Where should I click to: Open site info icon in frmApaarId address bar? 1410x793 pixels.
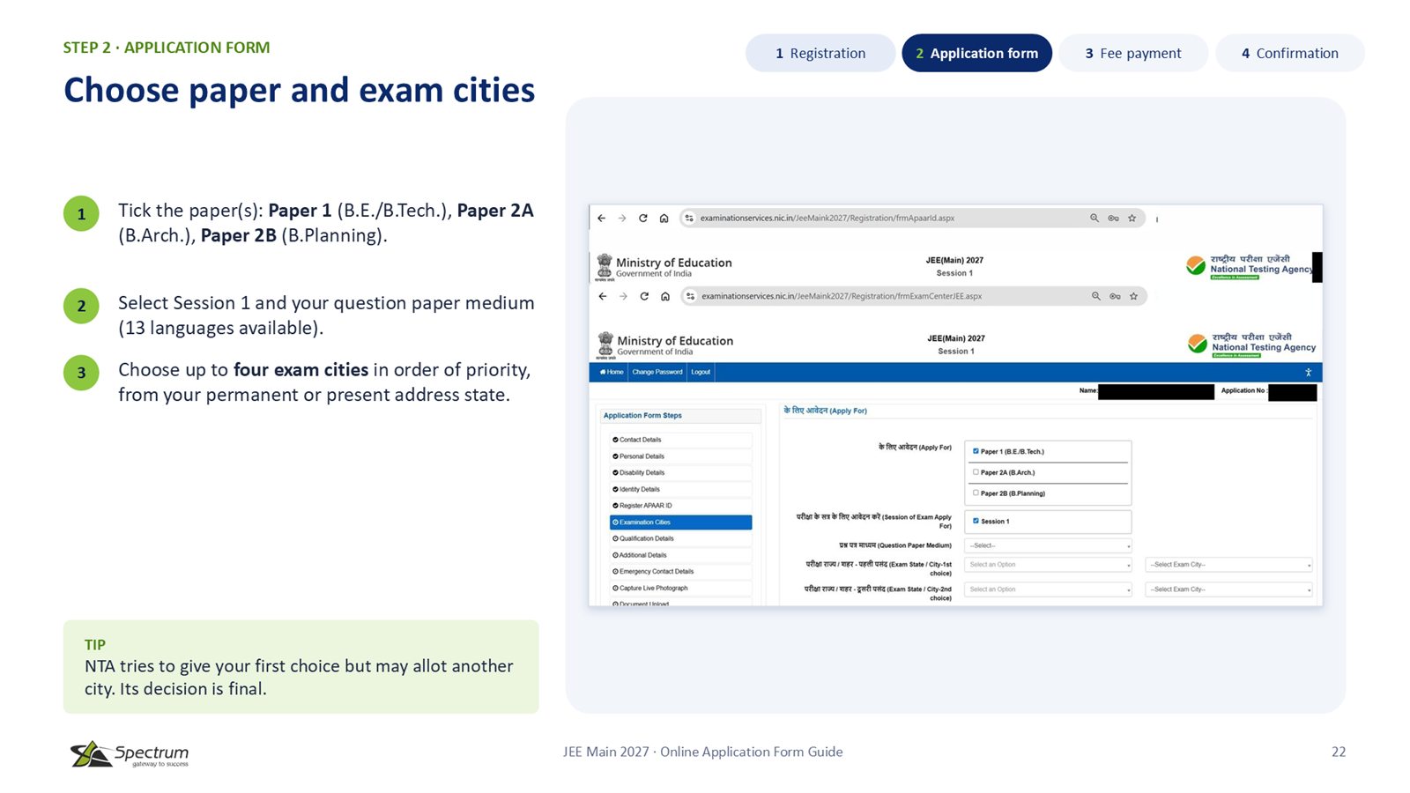pos(689,219)
